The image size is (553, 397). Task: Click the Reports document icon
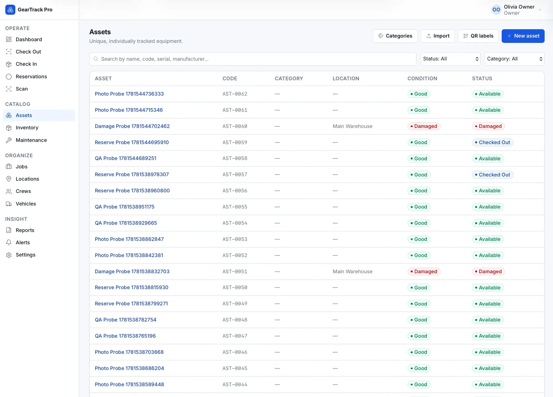(x=9, y=230)
